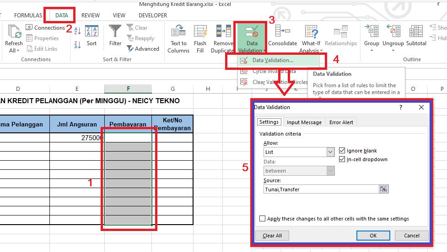Click the Group outline icon
The height and width of the screenshot is (252, 447).
372,31
